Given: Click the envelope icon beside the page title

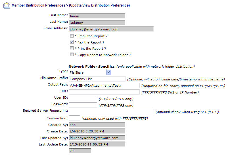Looking at the screenshot, I should click(6, 5).
